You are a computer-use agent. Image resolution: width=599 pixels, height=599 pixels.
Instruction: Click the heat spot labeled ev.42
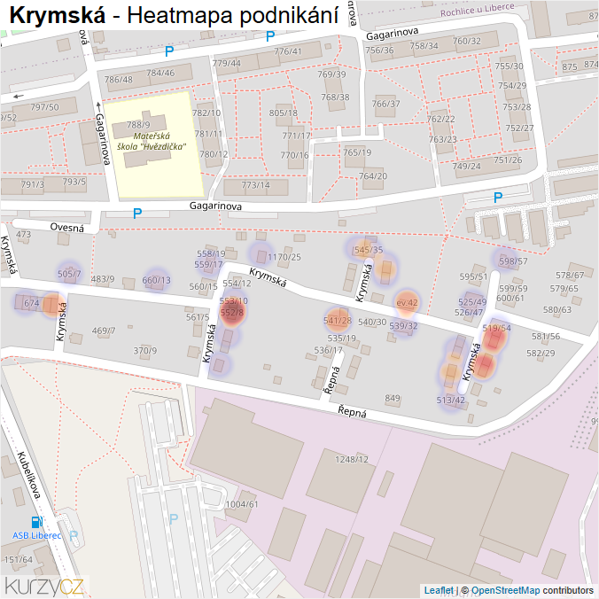(x=407, y=303)
